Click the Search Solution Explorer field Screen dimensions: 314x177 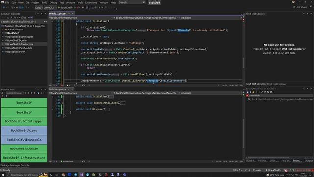coord(24,22)
